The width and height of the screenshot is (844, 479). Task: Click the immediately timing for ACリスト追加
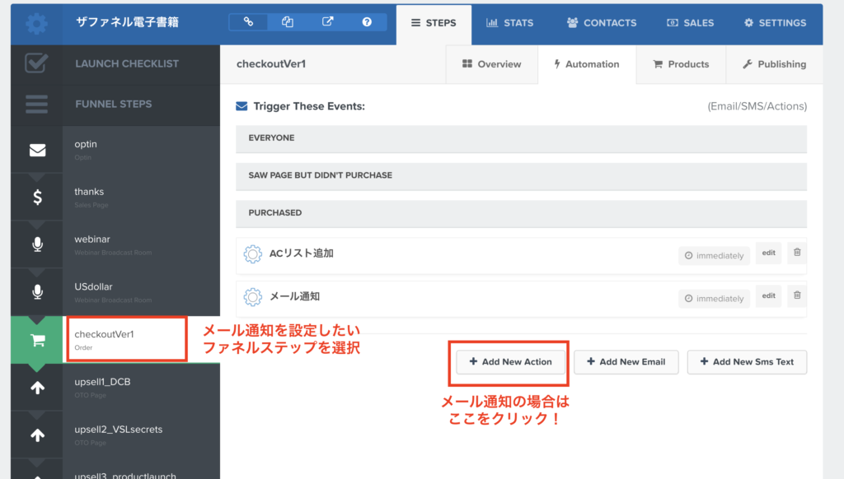point(715,256)
